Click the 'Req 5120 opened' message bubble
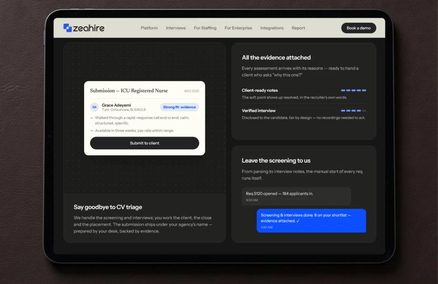 point(296,196)
